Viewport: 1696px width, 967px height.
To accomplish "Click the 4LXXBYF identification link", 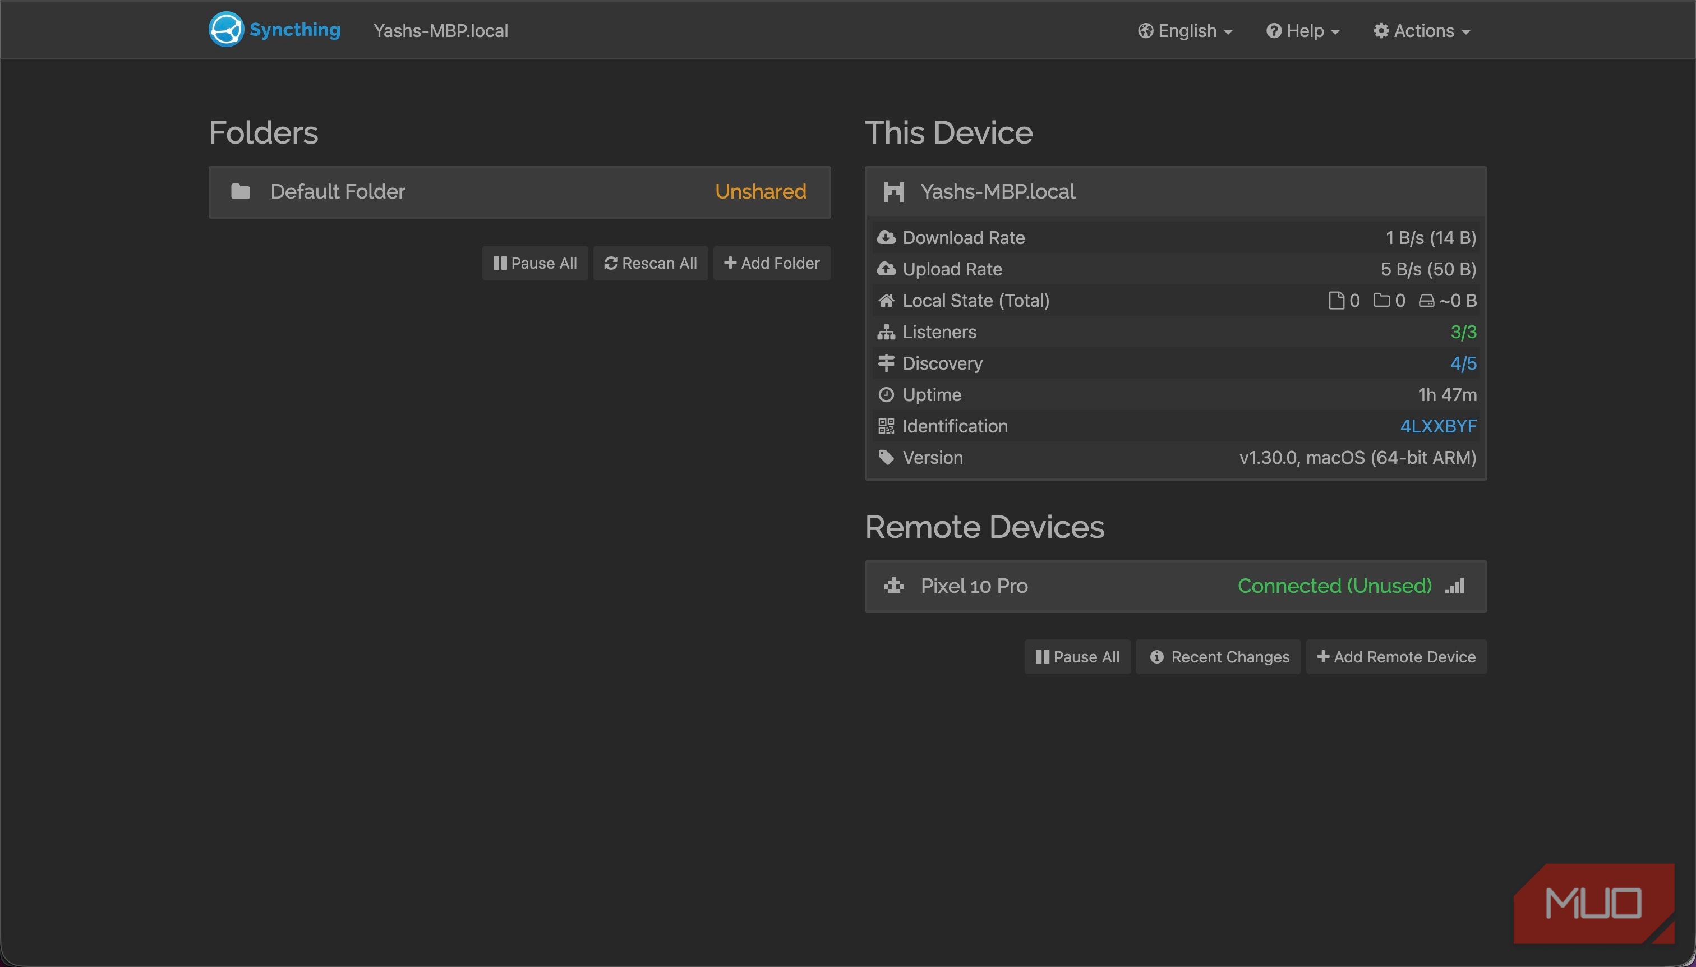I will pos(1437,426).
